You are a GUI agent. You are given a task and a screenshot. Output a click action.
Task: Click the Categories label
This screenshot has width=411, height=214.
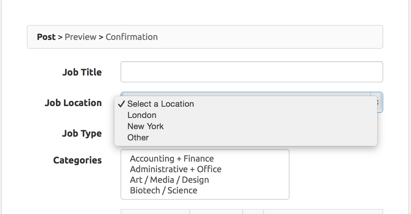tap(77, 160)
